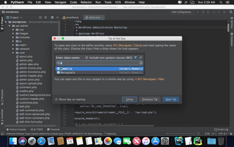This screenshot has width=234, height=147.
Task: Click the Run arrow icon in toolbar
Action: pyautogui.click(x=198, y=12)
